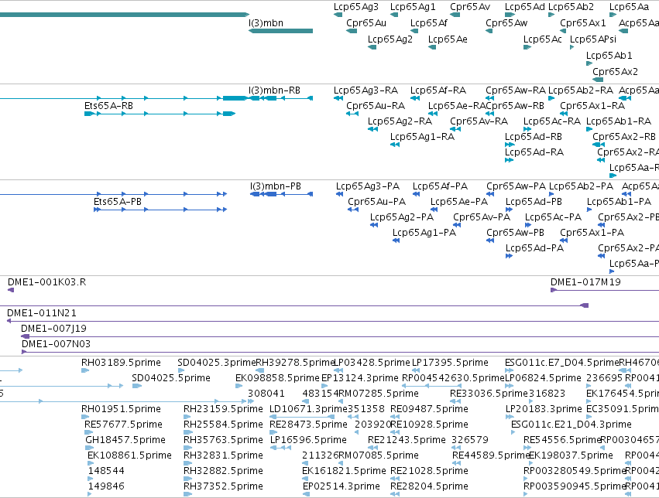The width and height of the screenshot is (659, 498).
Task: Click EST RE28204.5prime
Action: click(x=429, y=487)
